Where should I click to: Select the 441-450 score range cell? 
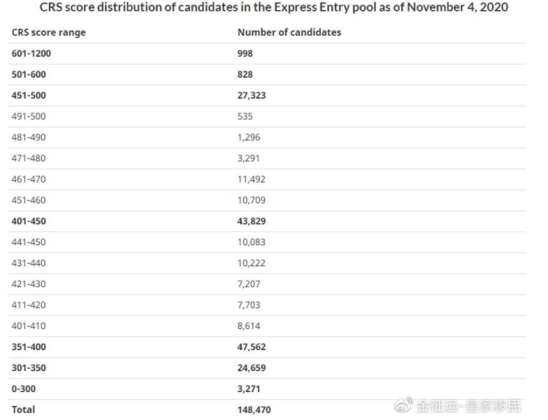29,242
